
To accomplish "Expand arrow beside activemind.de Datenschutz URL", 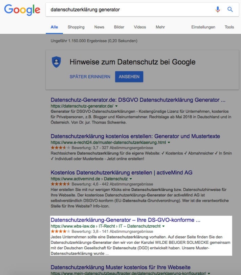I will pos(130,179).
